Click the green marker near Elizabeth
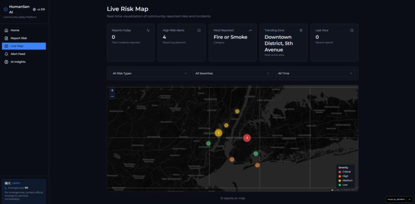Screen dimensions: 415x204 pyautogui.click(x=209, y=143)
